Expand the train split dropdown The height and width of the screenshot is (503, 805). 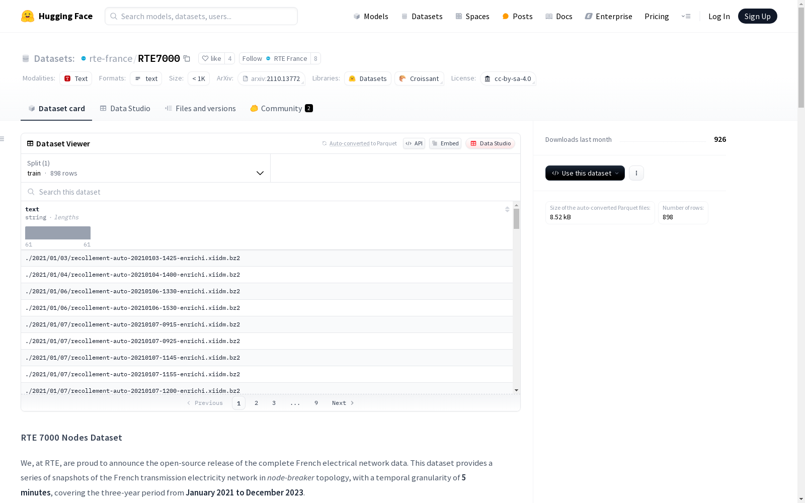point(146,168)
